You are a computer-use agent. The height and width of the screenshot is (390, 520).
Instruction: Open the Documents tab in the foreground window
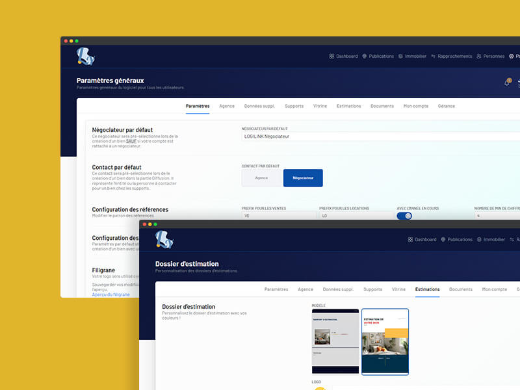point(461,289)
